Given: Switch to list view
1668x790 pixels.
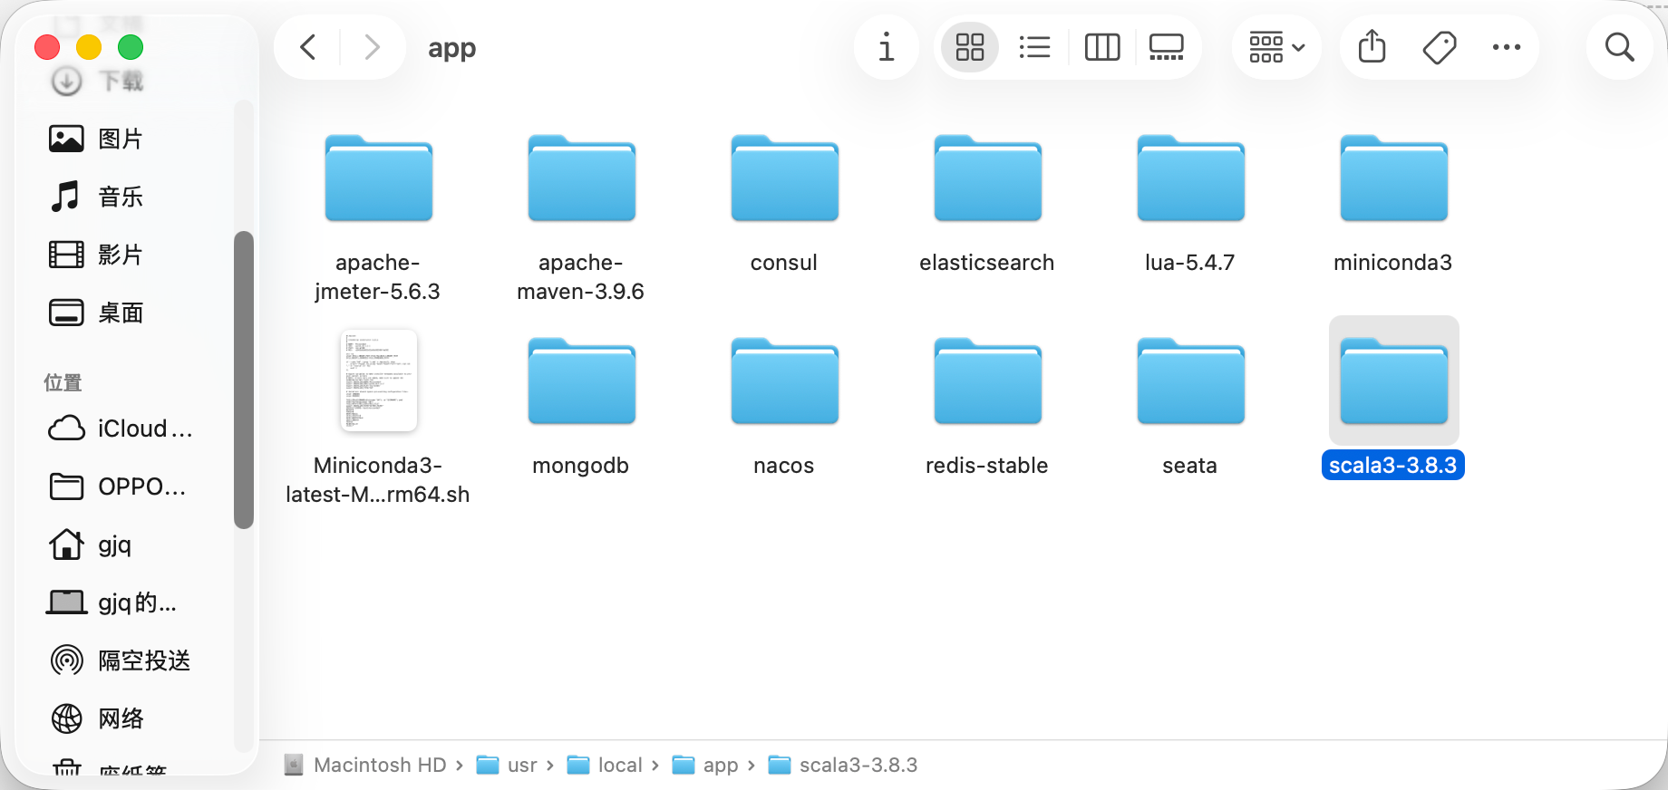Looking at the screenshot, I should point(1034,47).
